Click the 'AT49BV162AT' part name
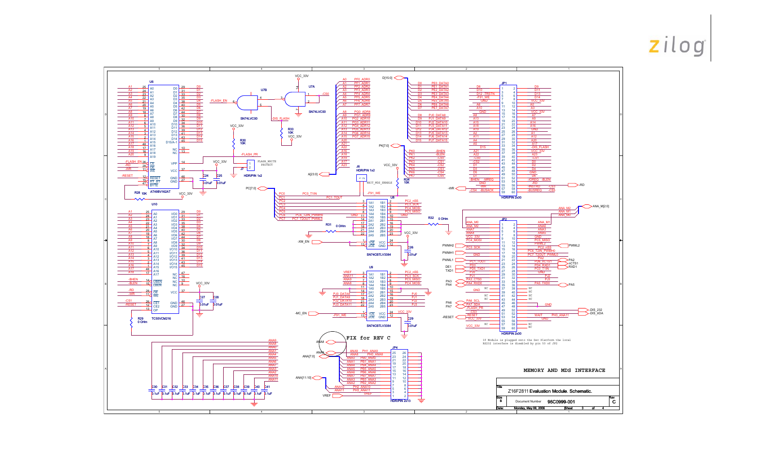This screenshot has height=462, width=761. point(160,191)
